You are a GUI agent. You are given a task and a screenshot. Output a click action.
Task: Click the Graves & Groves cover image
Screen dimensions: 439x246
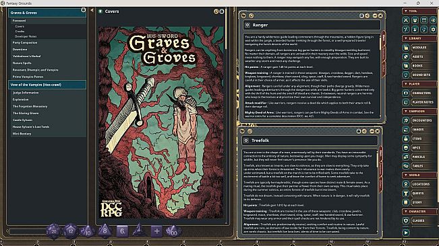(161, 123)
